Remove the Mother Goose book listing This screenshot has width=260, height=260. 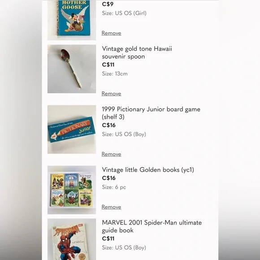pos(111,33)
